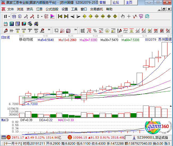The width and height of the screenshot is (173, 146).
Task: Select the candlestick chart type icon
Action: 38,17
